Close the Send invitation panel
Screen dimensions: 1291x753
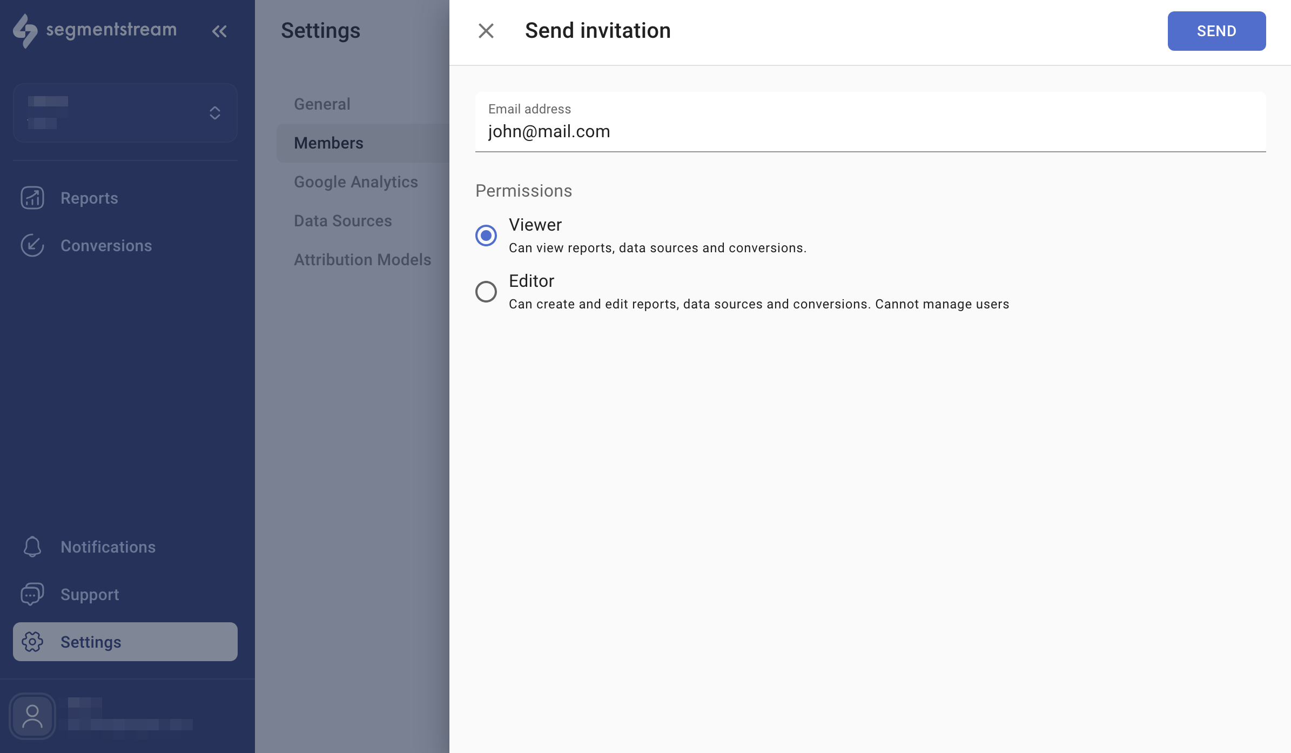click(486, 31)
